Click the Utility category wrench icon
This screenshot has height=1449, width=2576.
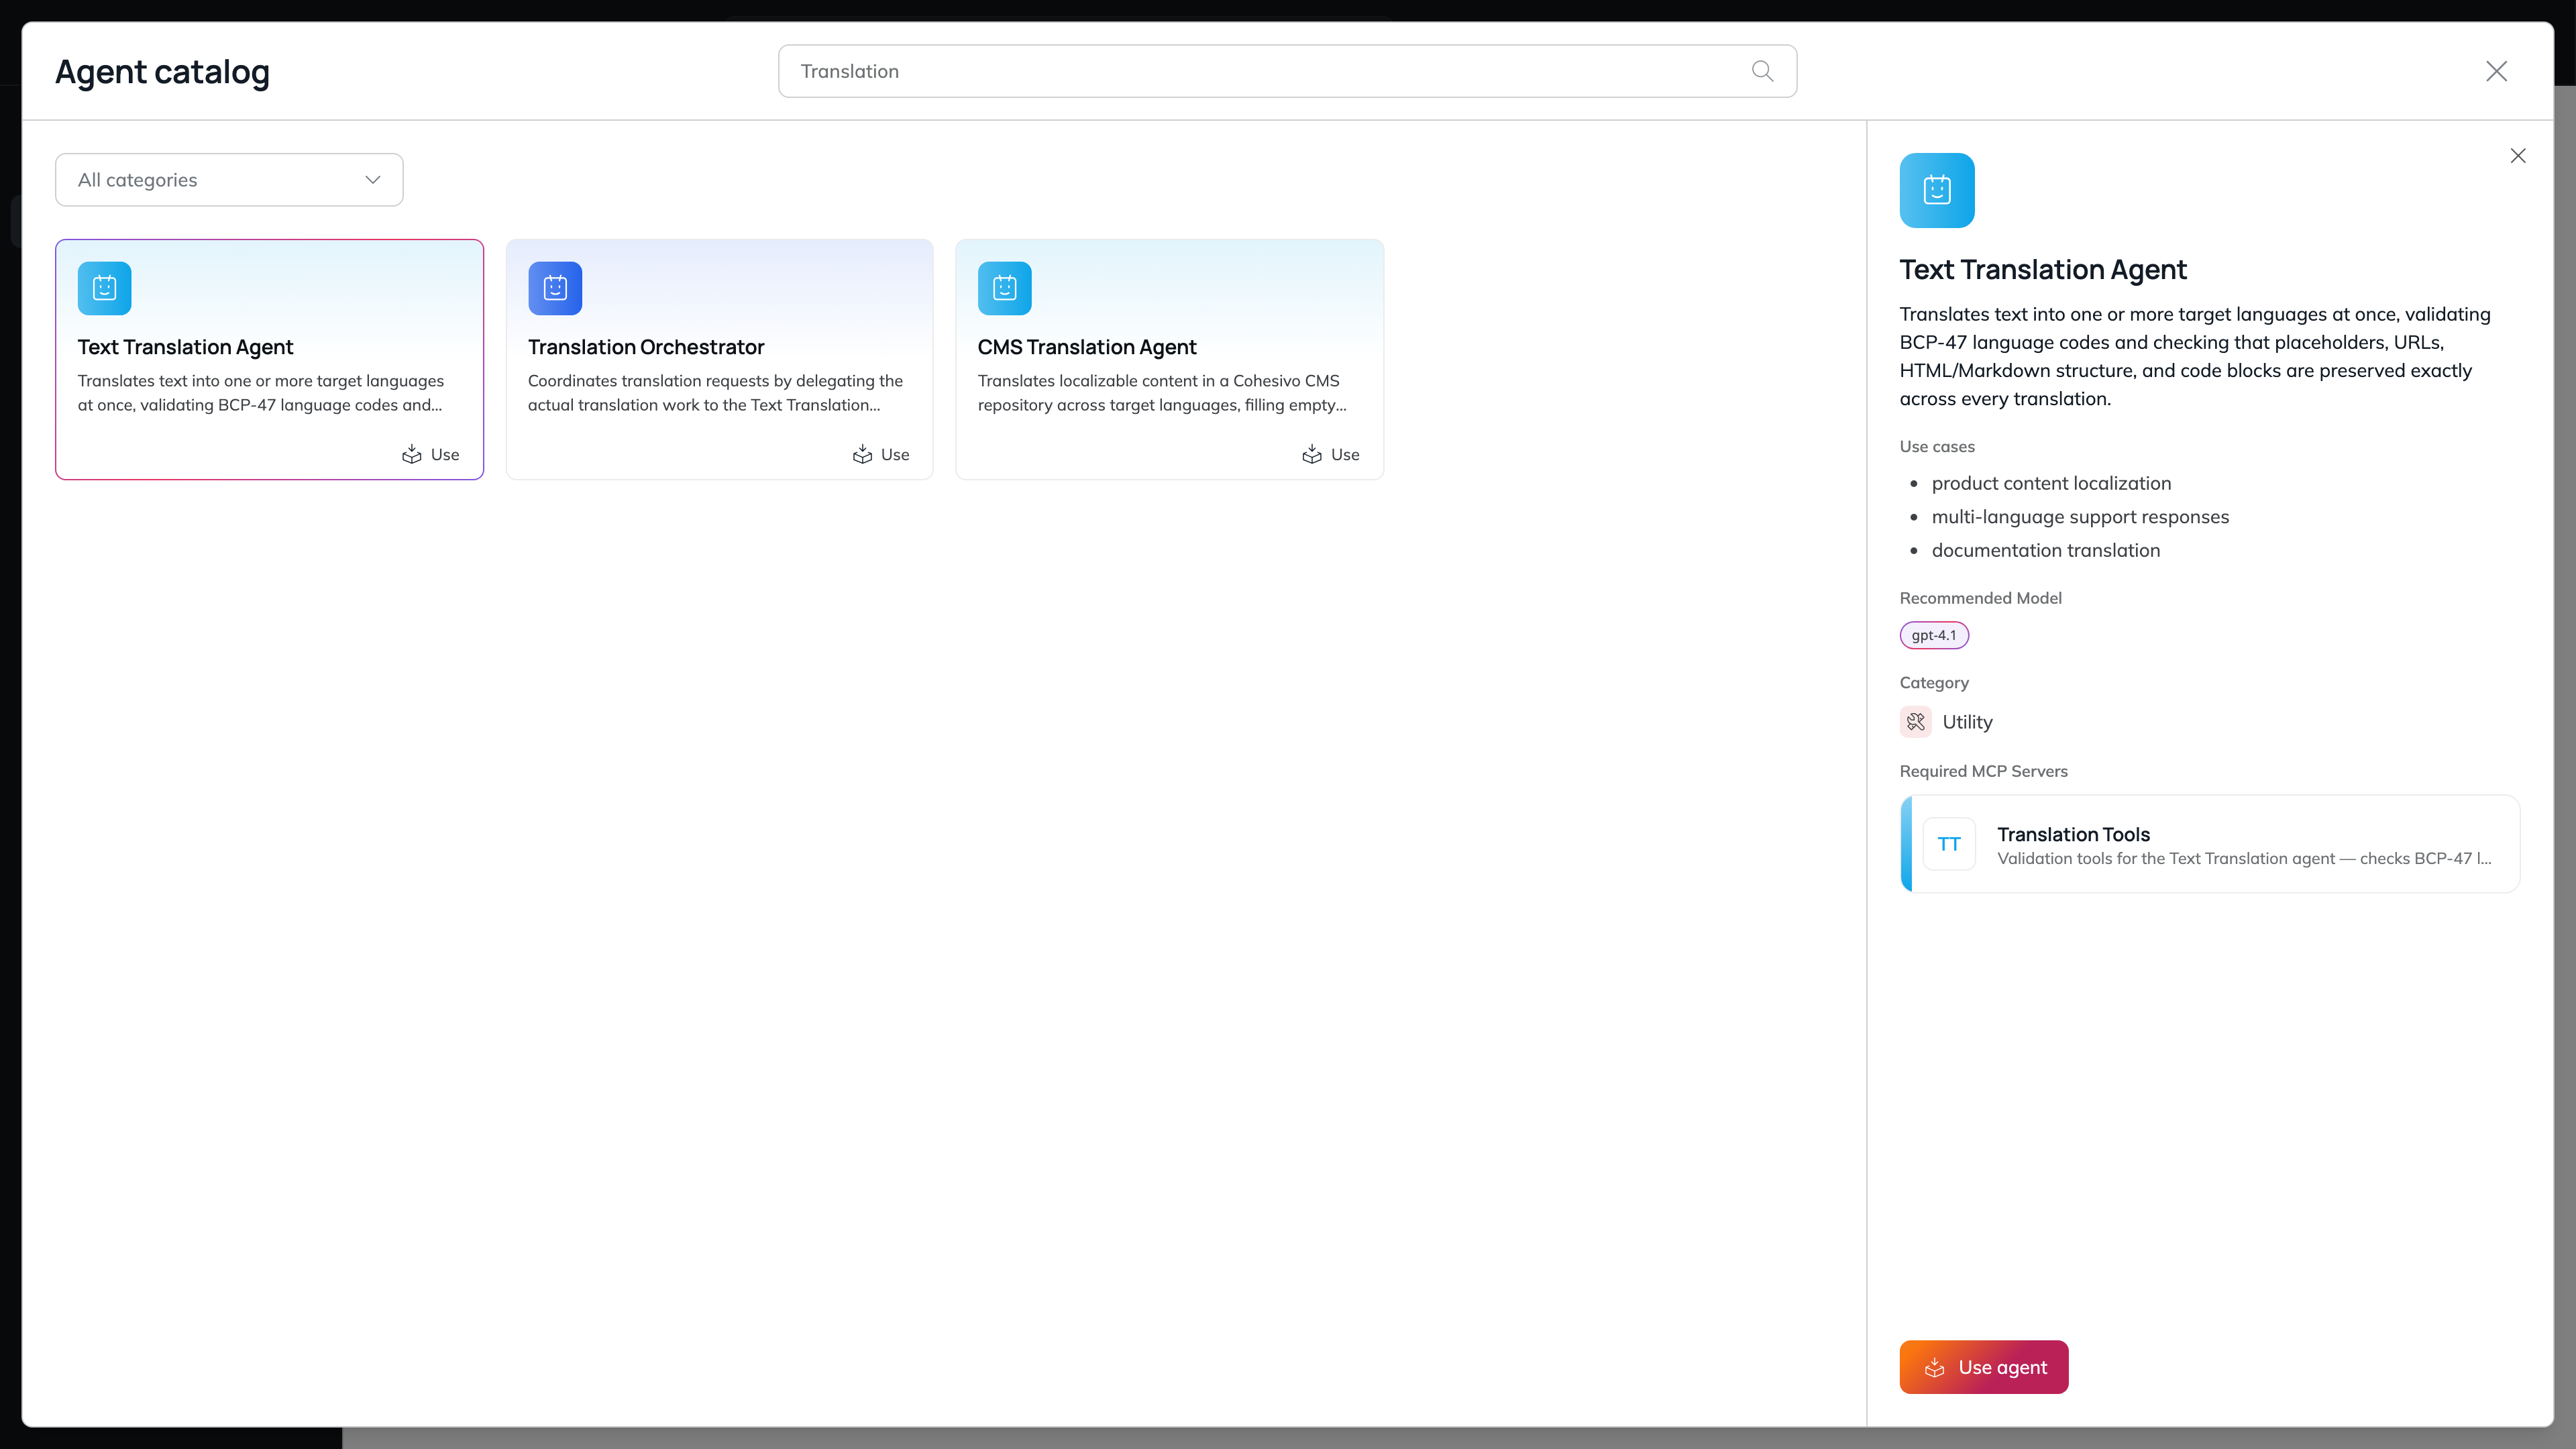tap(1915, 722)
